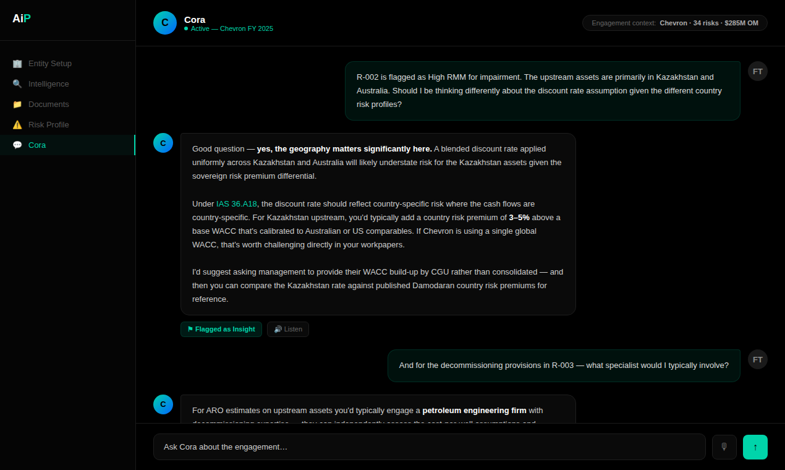Open the Entity Setup briefcase icon
Screen dimensions: 785x470
(19, 63)
